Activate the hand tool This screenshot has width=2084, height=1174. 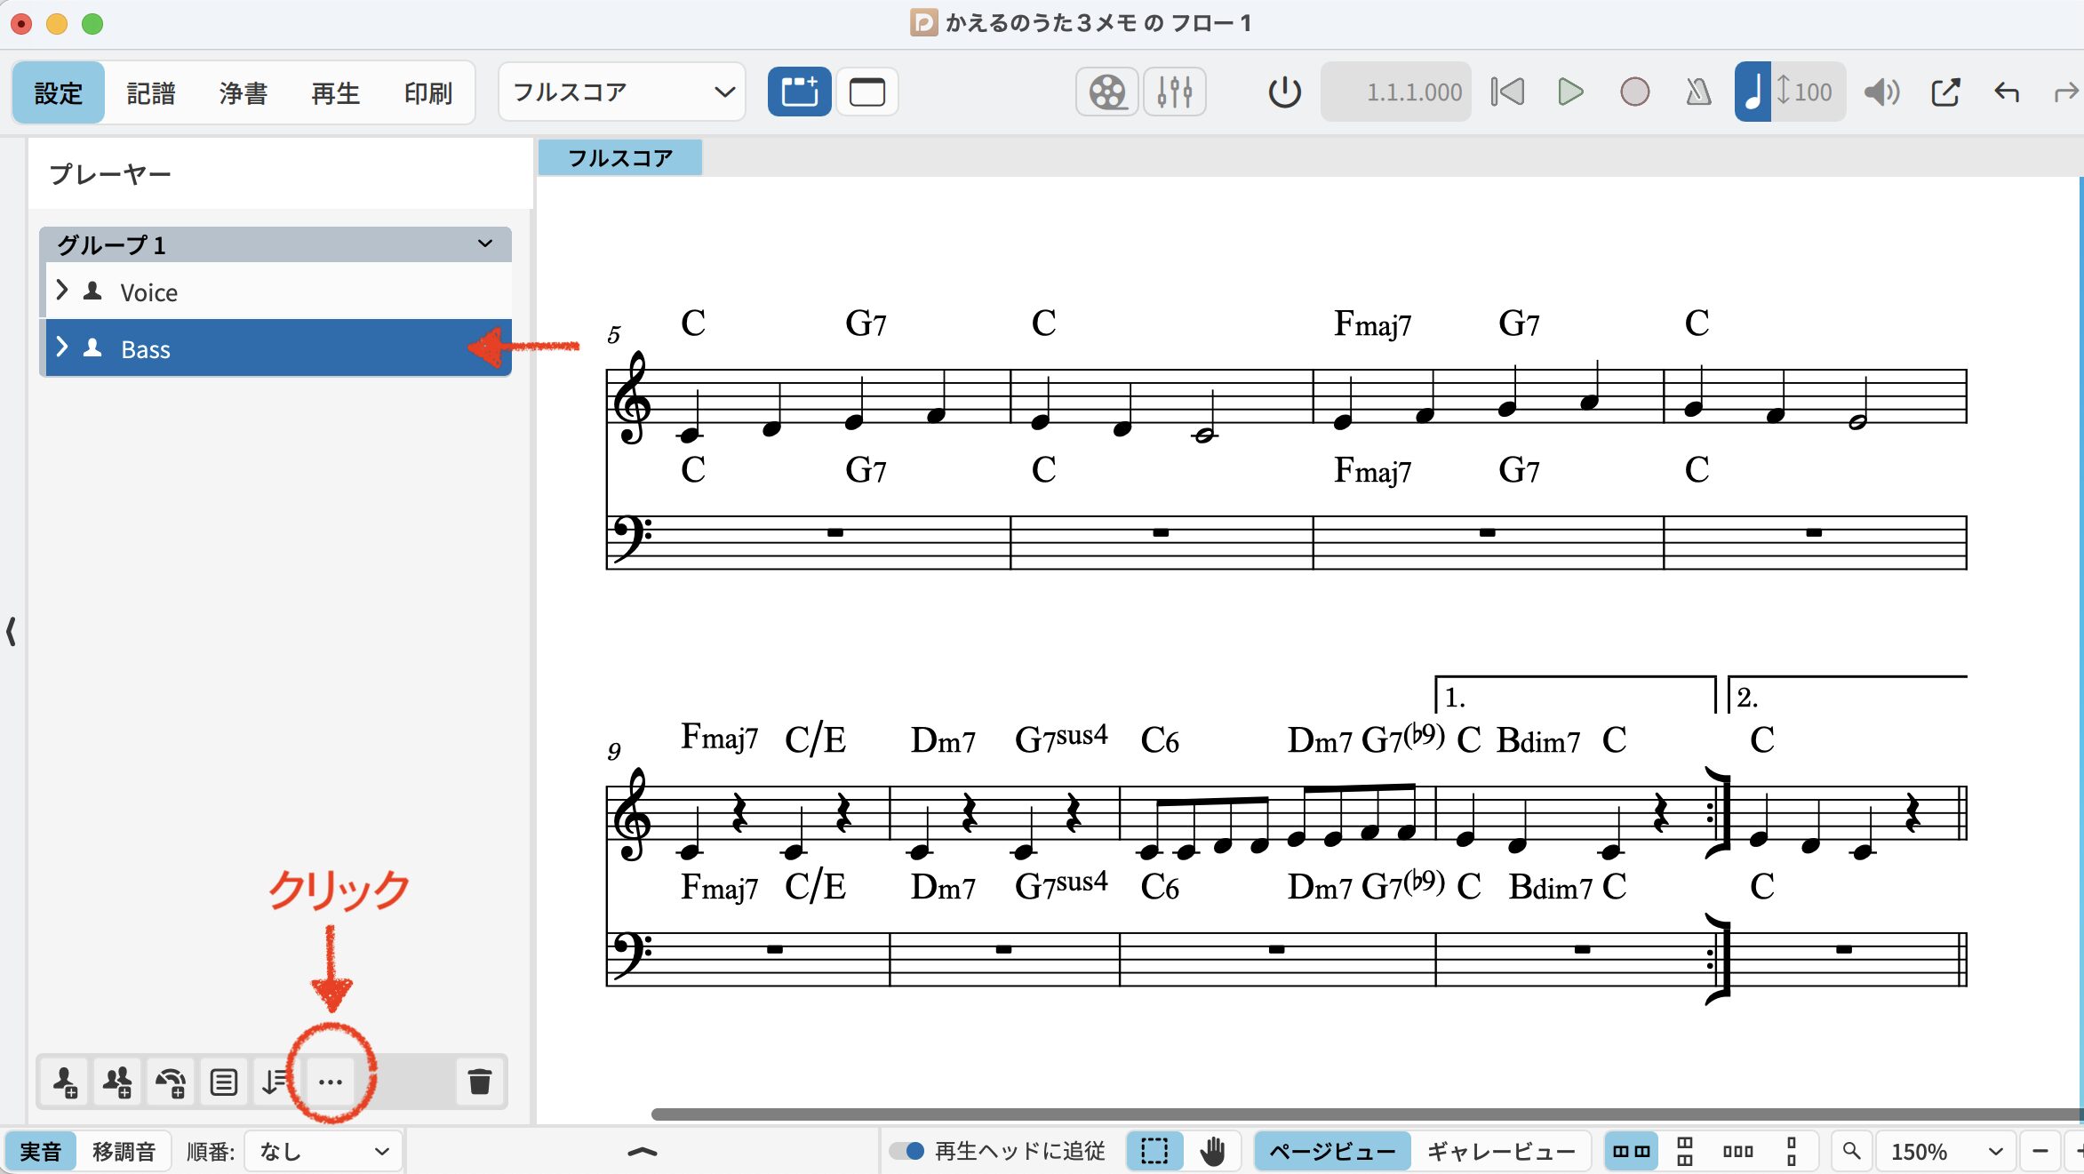1212,1152
